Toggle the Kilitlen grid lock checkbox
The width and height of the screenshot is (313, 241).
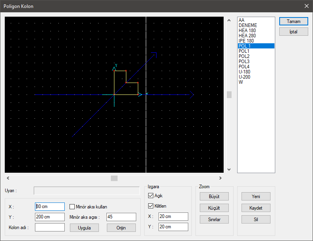coord(151,206)
